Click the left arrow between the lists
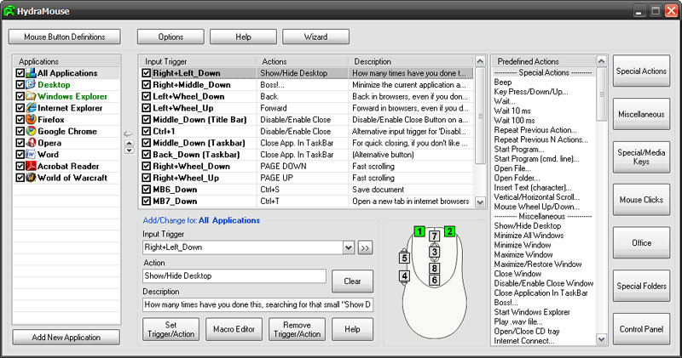This screenshot has width=682, height=358. (x=129, y=134)
